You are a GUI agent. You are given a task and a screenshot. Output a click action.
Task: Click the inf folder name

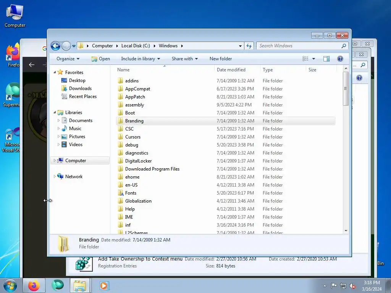(128, 225)
